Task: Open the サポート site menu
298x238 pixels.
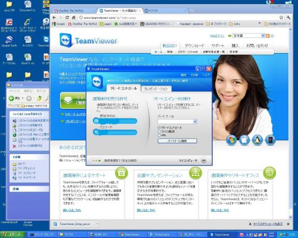Action: pos(218,46)
